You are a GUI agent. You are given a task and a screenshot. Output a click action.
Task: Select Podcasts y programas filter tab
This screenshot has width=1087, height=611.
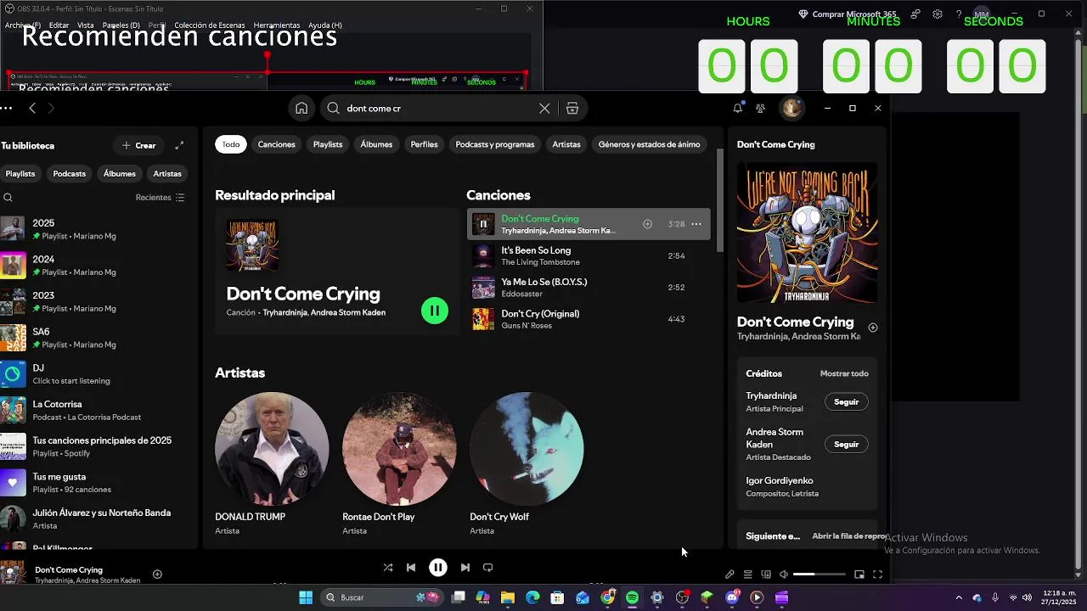tap(495, 144)
